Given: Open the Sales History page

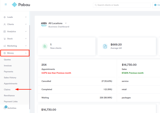Looking at the screenshot, I should [x=10, y=78].
